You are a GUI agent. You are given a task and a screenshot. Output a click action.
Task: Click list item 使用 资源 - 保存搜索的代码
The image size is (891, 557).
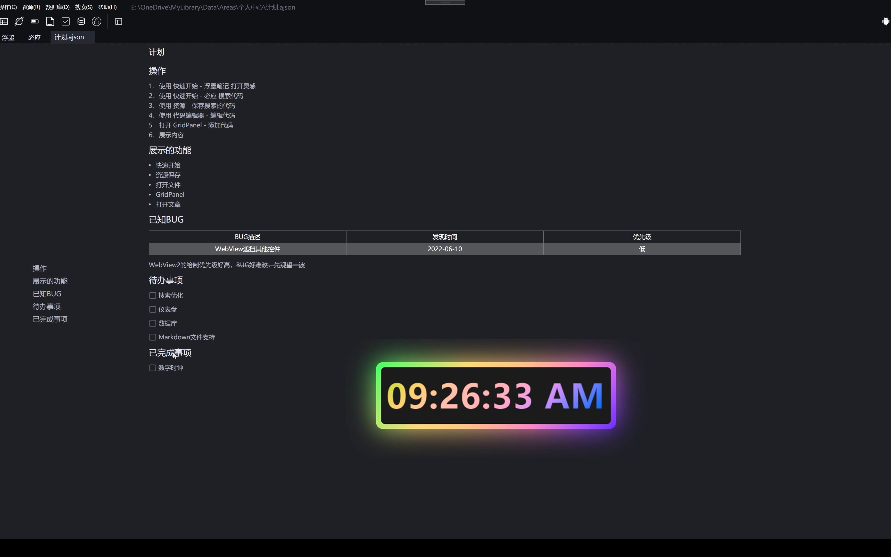coord(197,106)
